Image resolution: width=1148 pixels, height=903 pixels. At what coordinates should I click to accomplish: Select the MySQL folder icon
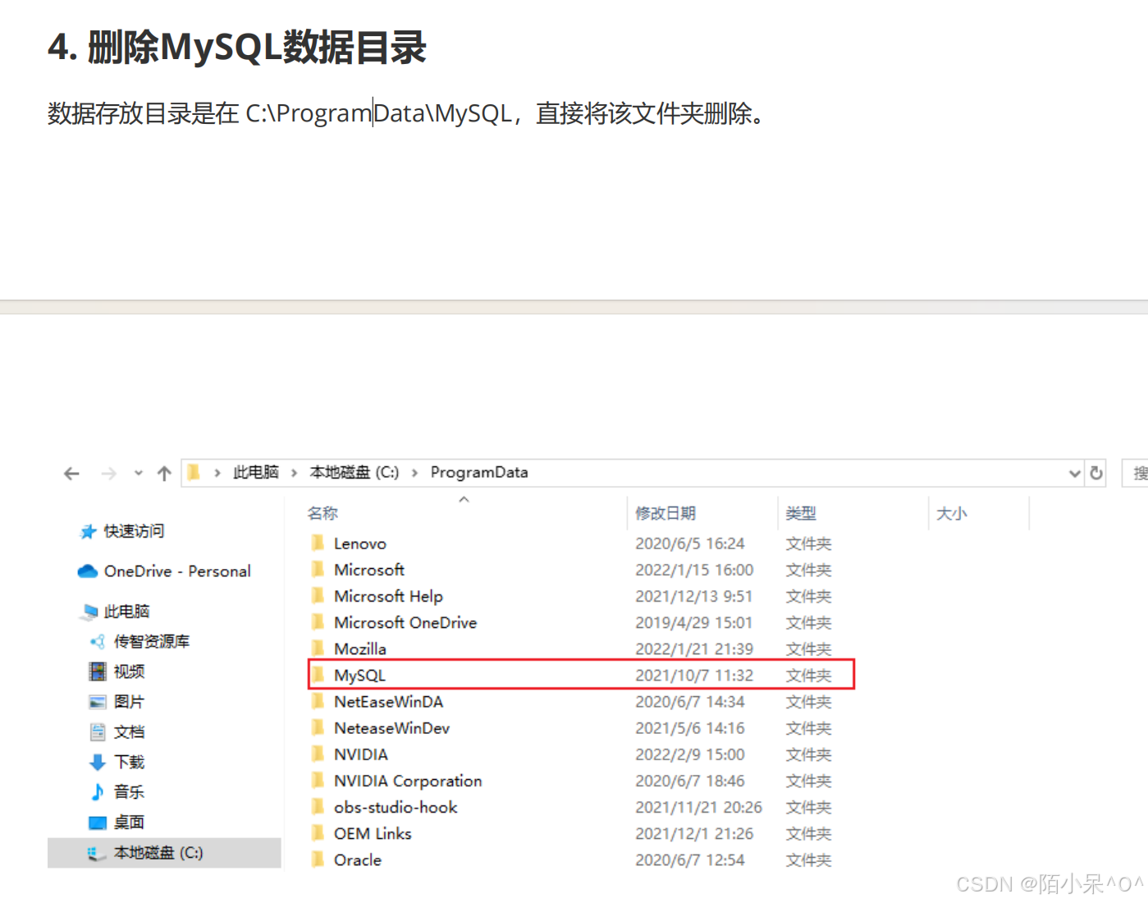click(318, 676)
